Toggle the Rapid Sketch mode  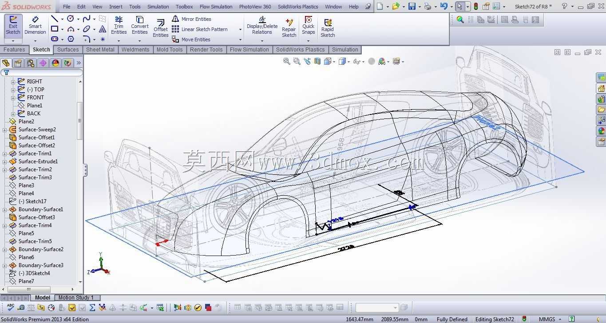click(328, 28)
